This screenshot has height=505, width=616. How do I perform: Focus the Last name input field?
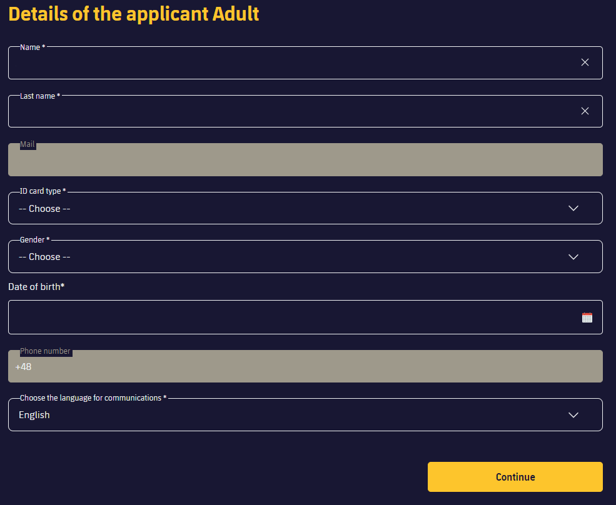click(x=305, y=111)
